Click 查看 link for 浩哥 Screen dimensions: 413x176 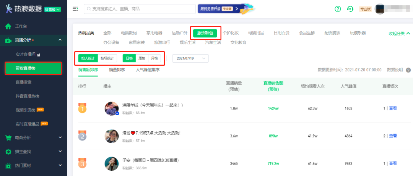point(393,136)
